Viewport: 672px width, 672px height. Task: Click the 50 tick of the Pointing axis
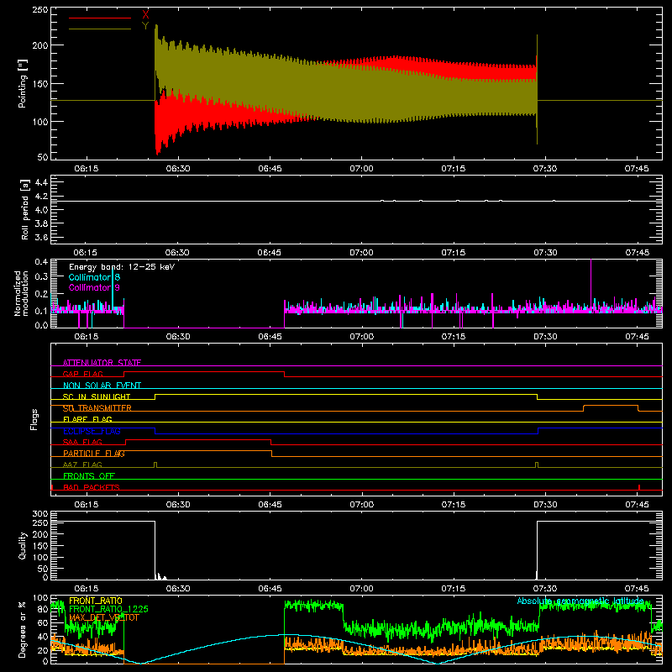click(43, 157)
